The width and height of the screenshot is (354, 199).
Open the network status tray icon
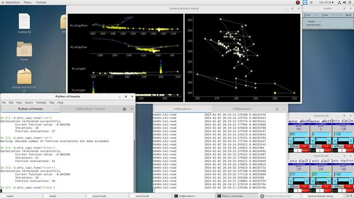[339, 2]
